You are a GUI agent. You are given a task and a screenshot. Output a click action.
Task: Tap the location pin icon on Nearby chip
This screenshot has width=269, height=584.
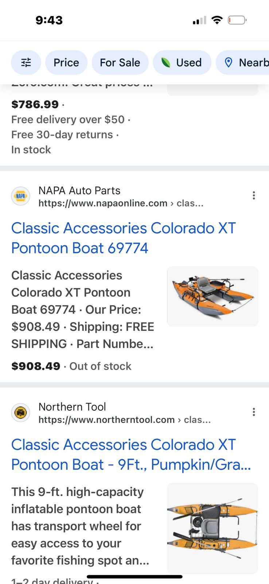click(229, 63)
